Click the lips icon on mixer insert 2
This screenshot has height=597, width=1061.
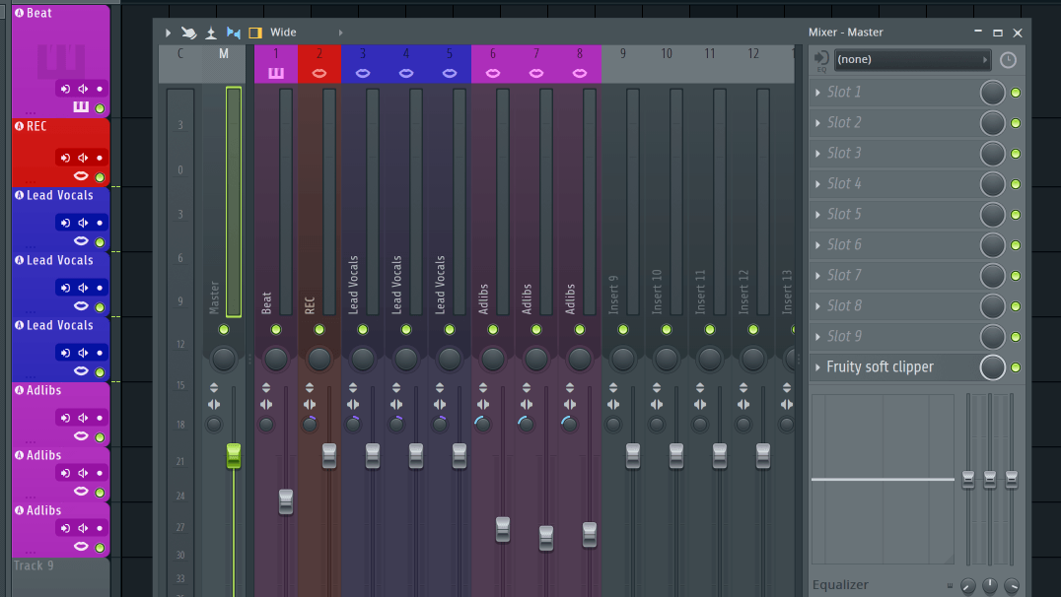319,73
